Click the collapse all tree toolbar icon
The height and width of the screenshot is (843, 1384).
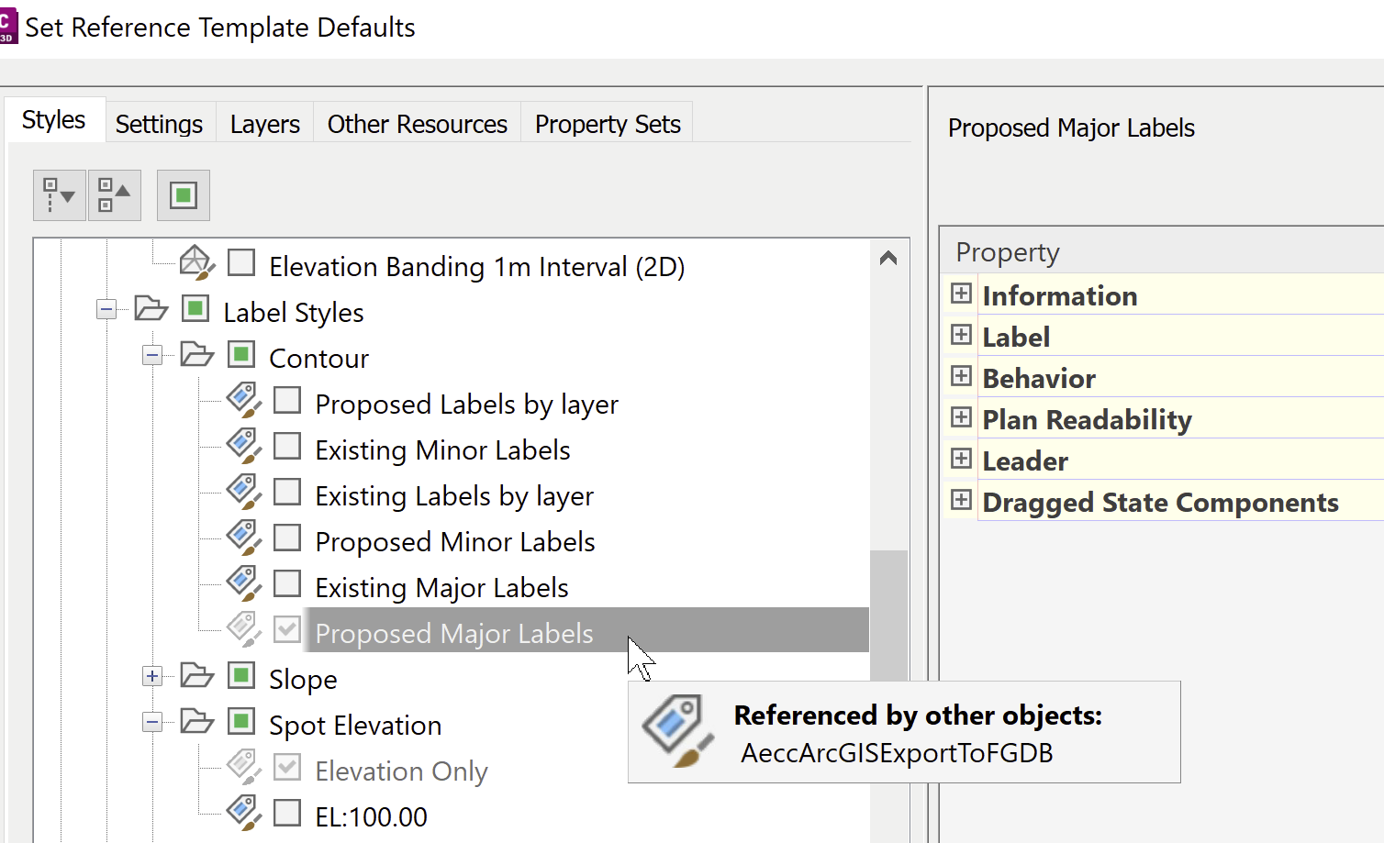coord(114,194)
